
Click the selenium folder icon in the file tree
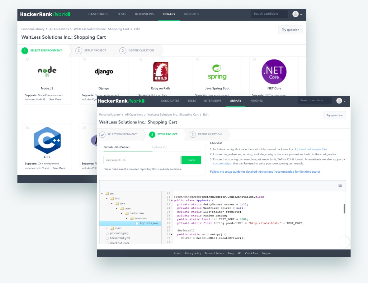[x=132, y=218]
